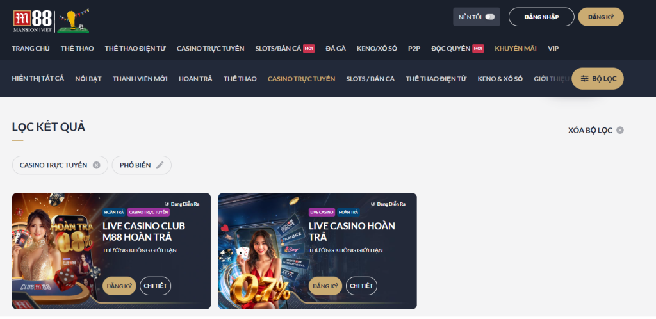This screenshot has width=656, height=319.
Task: Click Chi Tiết on Live Casino Hoàn Trả card
Action: 361,286
